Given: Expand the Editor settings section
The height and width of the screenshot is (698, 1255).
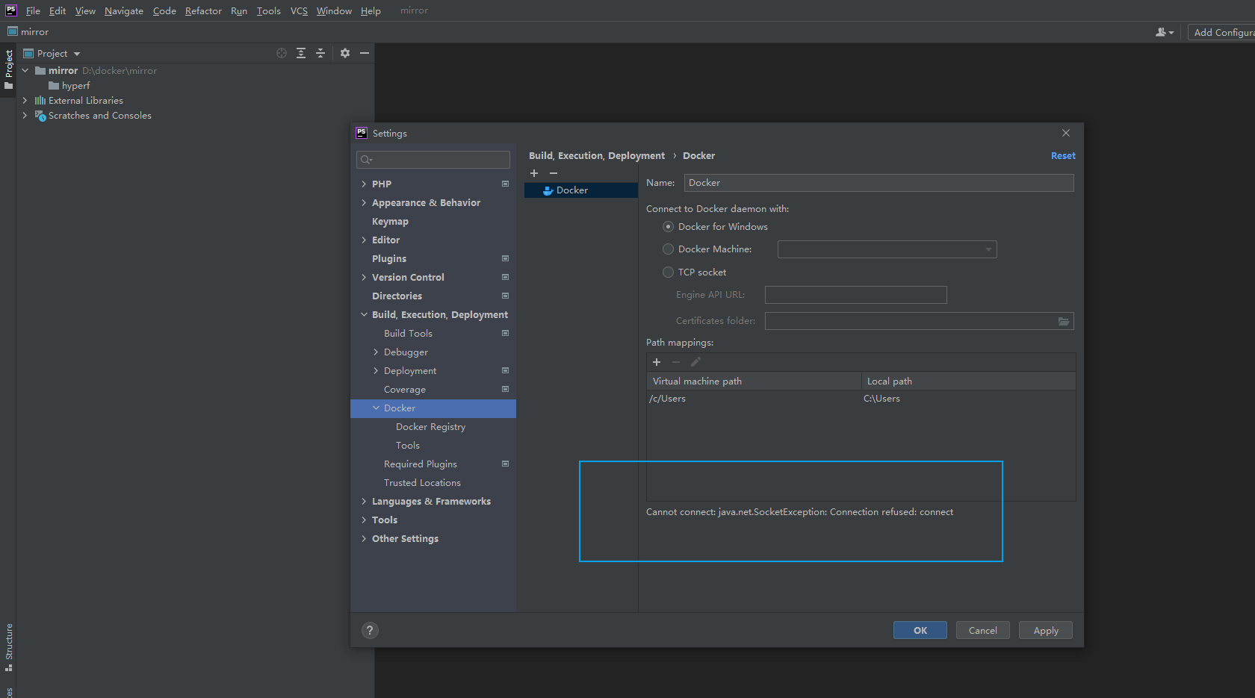Looking at the screenshot, I should point(364,240).
